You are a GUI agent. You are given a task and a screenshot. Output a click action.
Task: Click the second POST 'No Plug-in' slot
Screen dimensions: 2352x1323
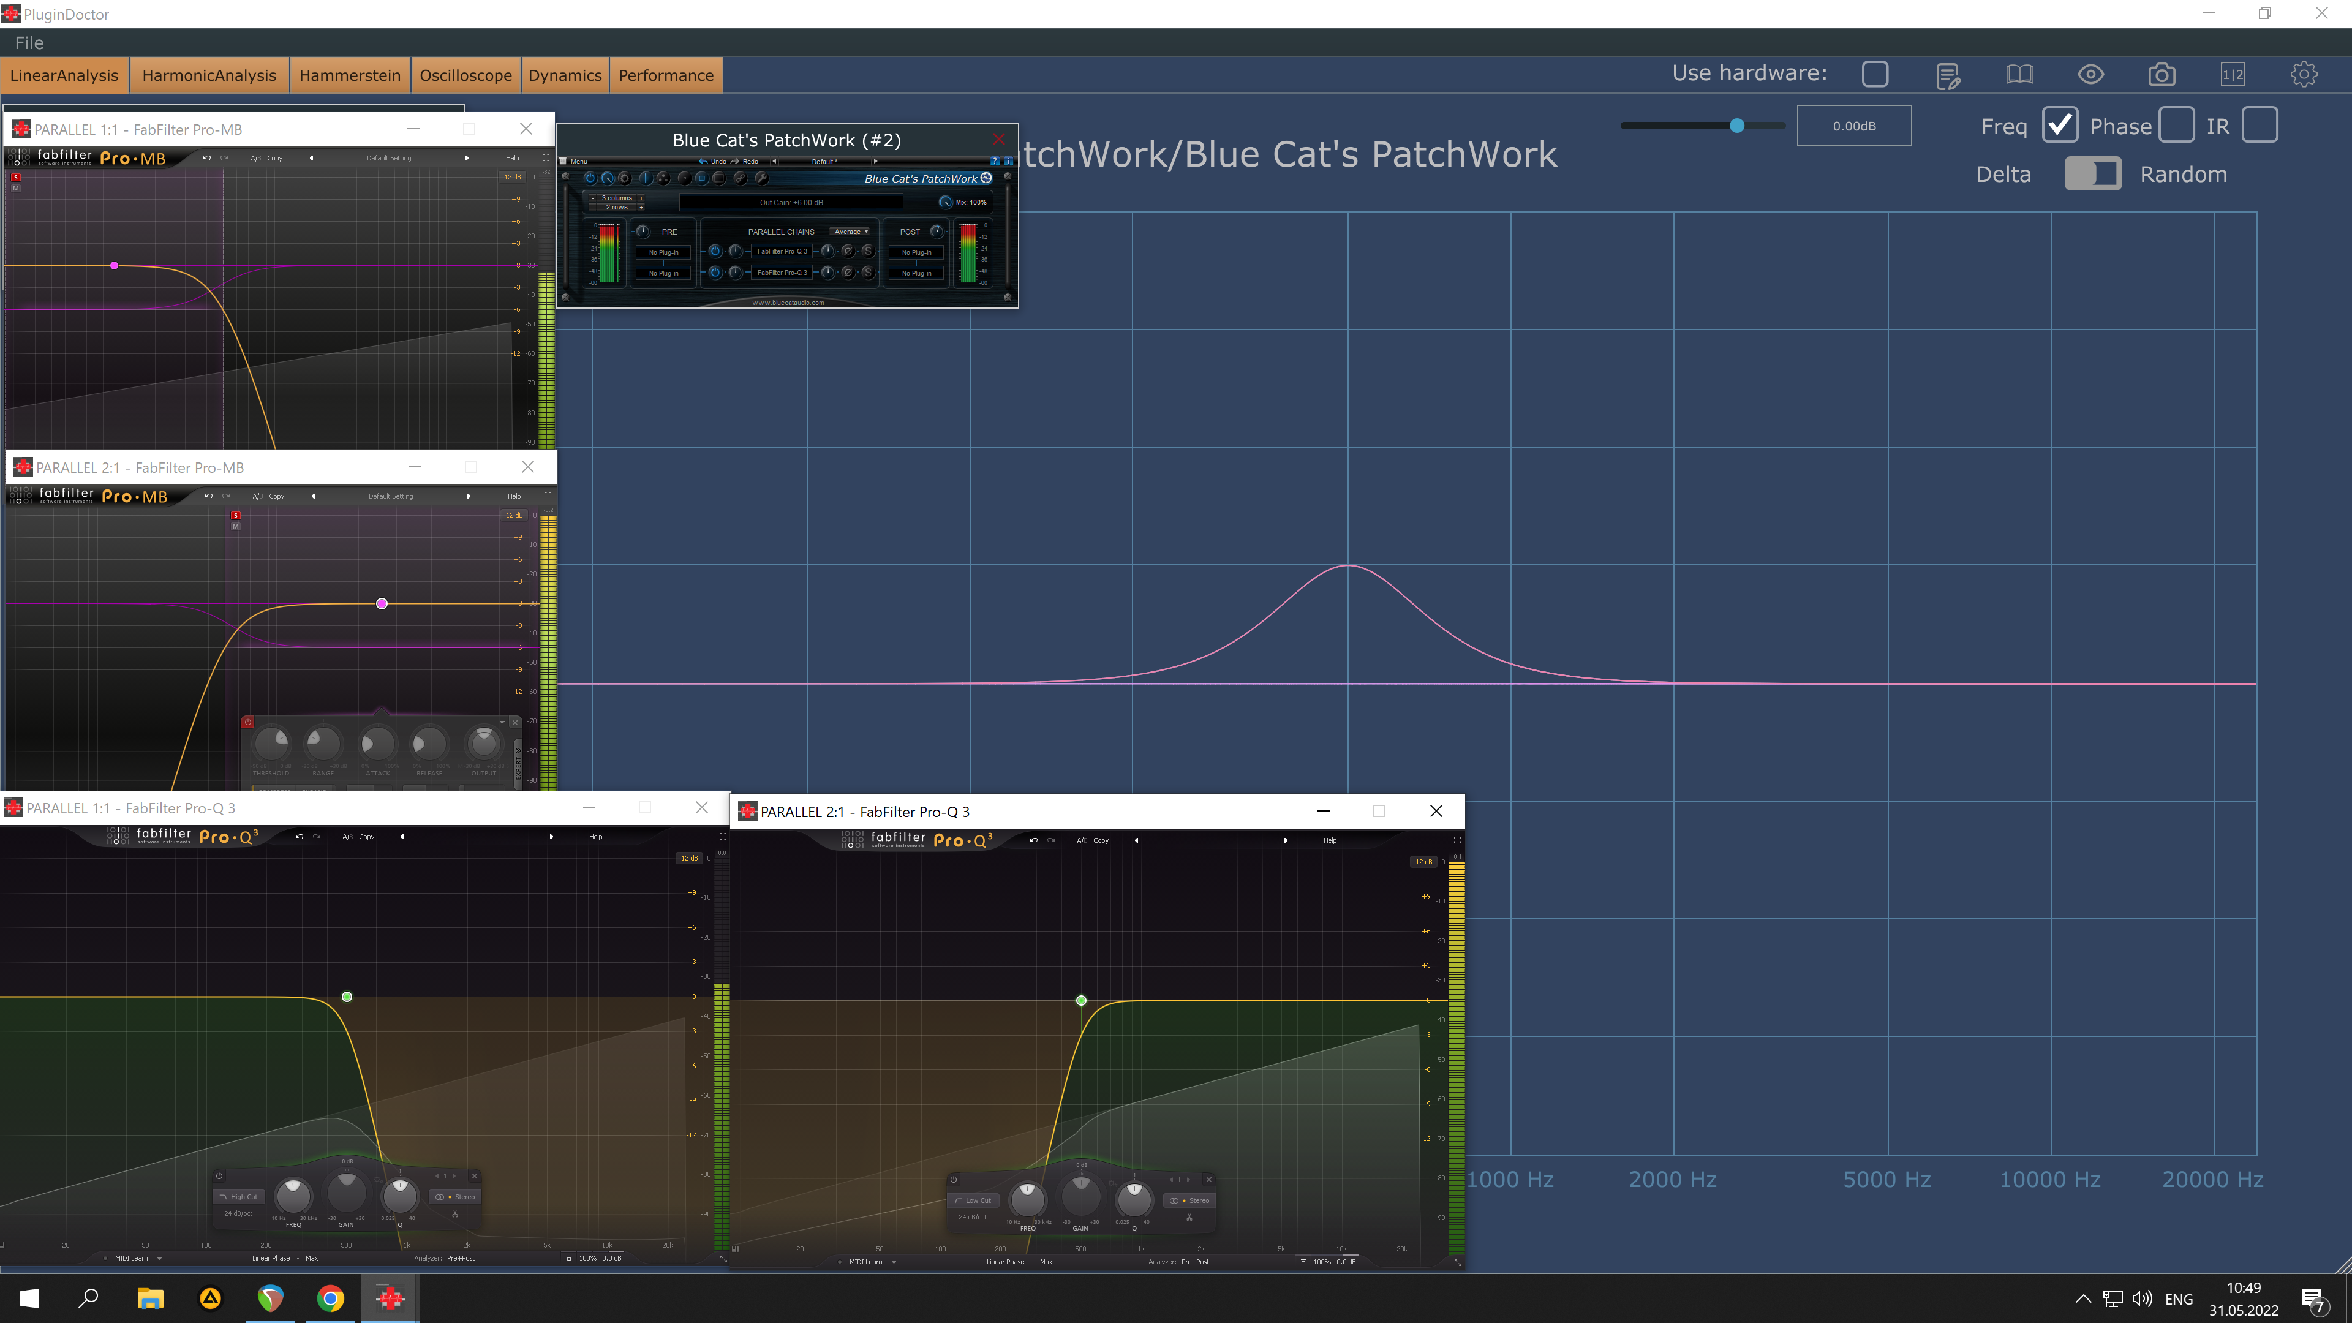pos(917,274)
